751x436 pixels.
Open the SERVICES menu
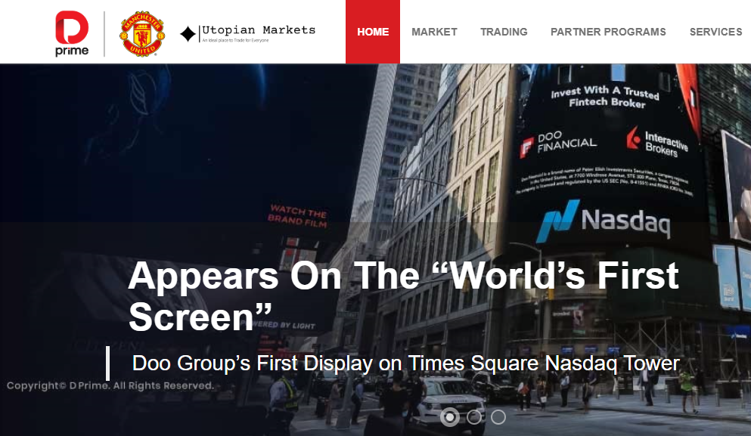715,32
